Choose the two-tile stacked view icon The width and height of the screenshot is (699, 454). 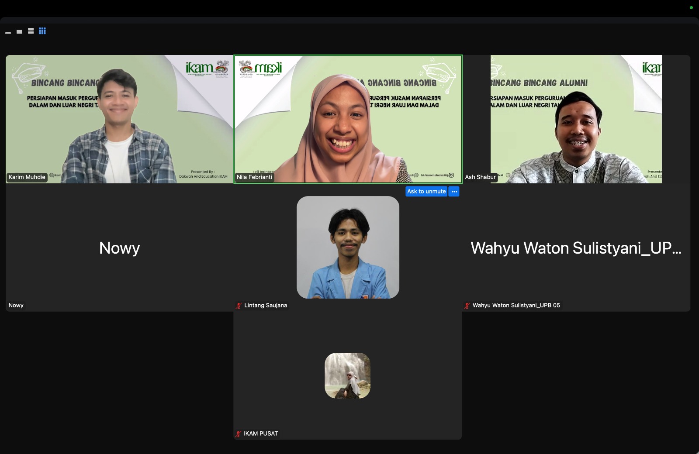[x=31, y=31]
